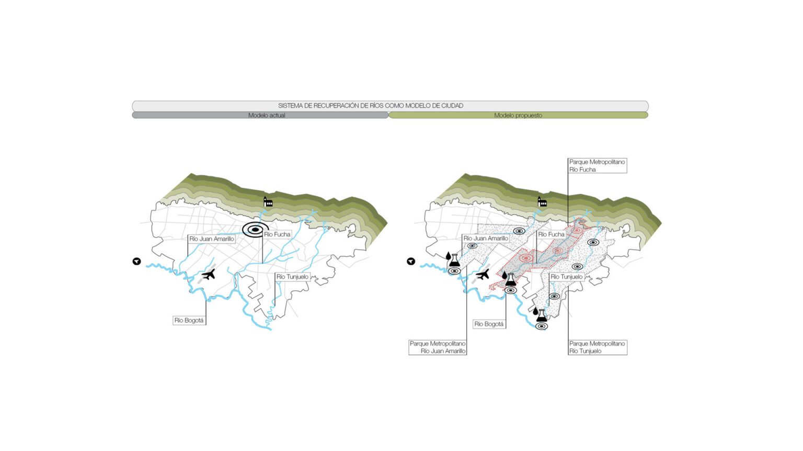Image resolution: width=803 pixels, height=451 pixels.
Task: Open the Parque Metropolitano Río Tunjuelo label
Action: point(597,348)
